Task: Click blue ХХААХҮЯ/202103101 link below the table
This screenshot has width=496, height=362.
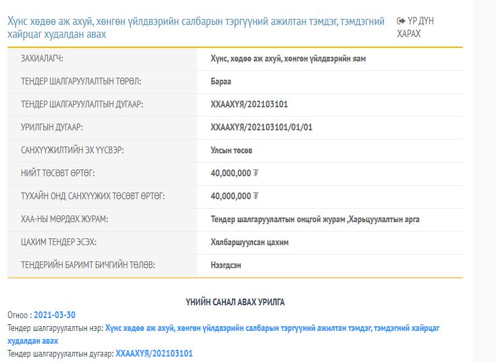Action: tap(154, 353)
